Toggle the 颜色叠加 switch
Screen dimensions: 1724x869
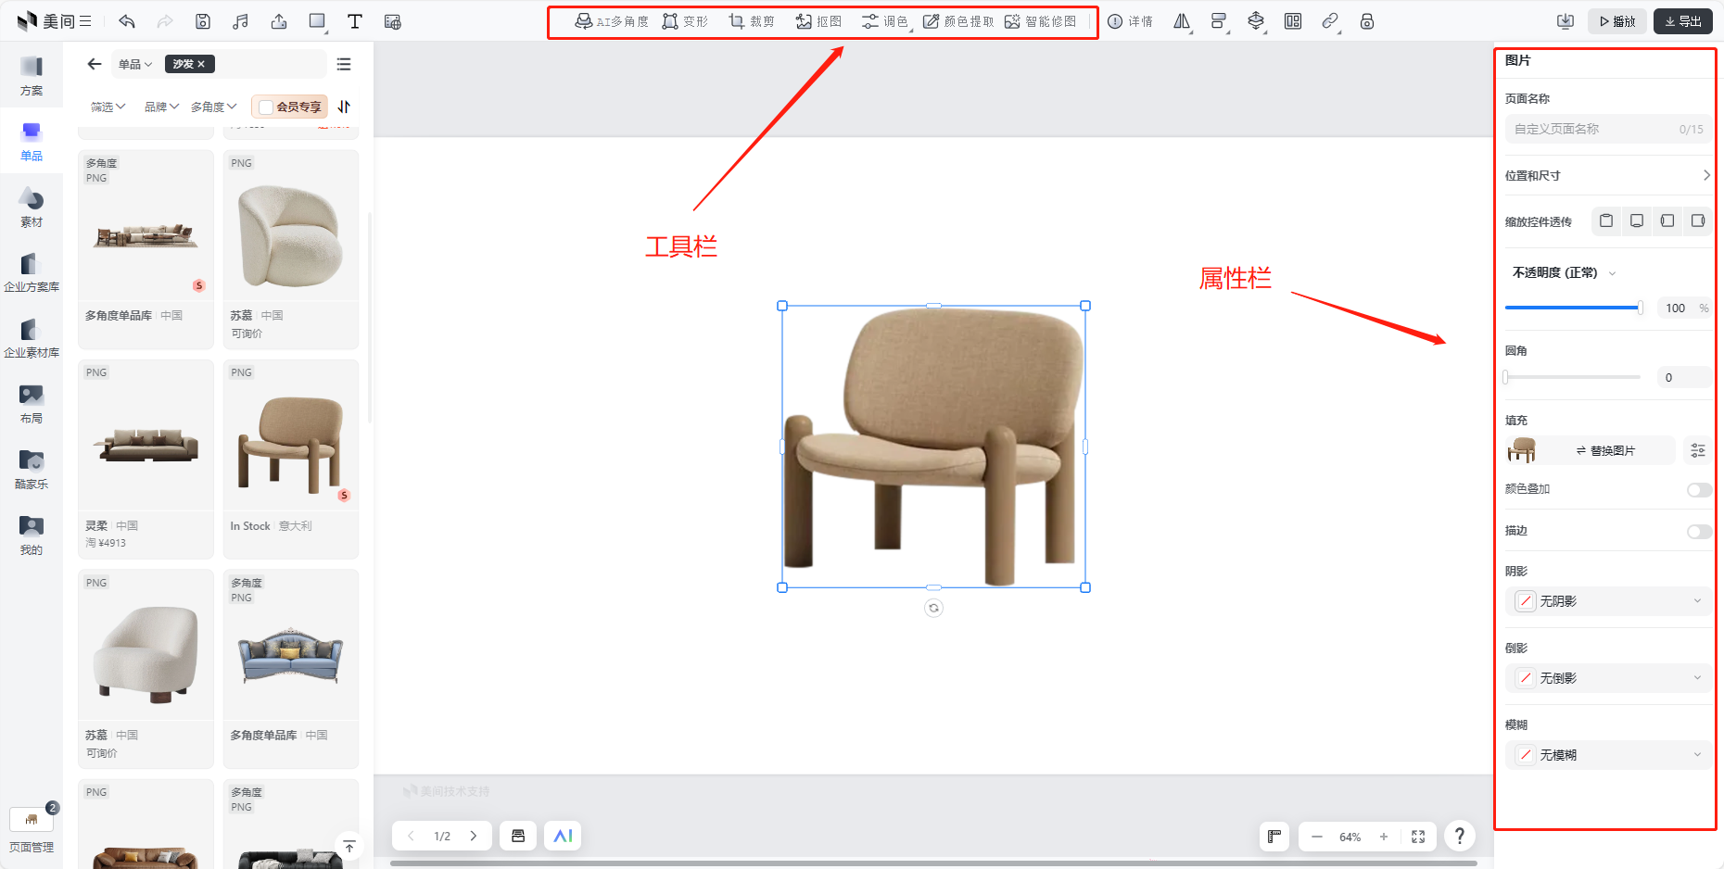(1699, 489)
